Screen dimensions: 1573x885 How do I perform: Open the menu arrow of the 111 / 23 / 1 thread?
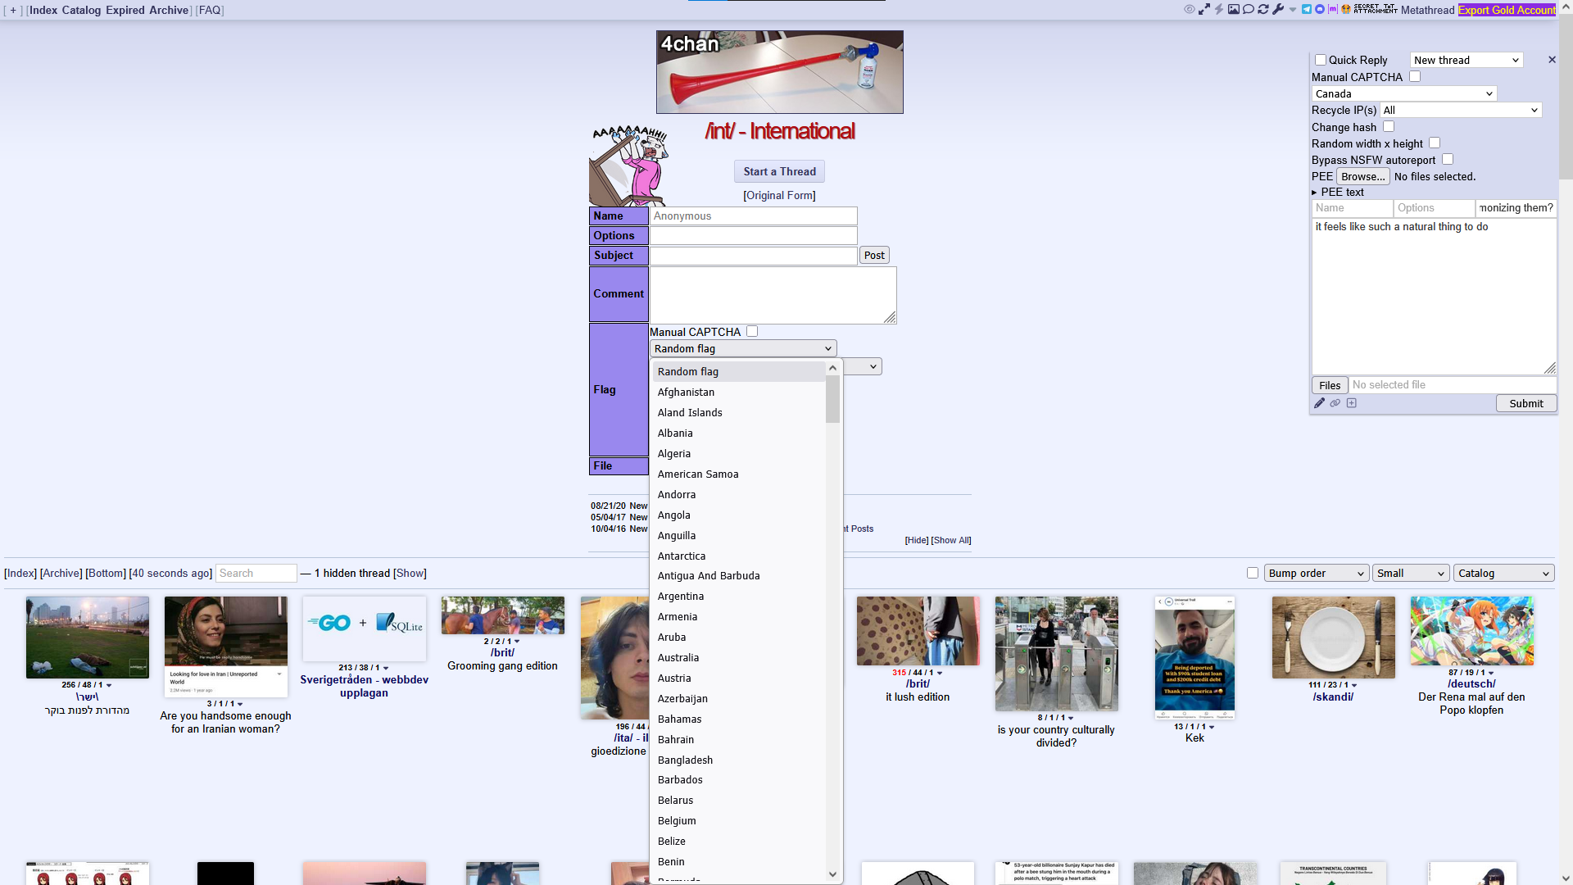1354,685
